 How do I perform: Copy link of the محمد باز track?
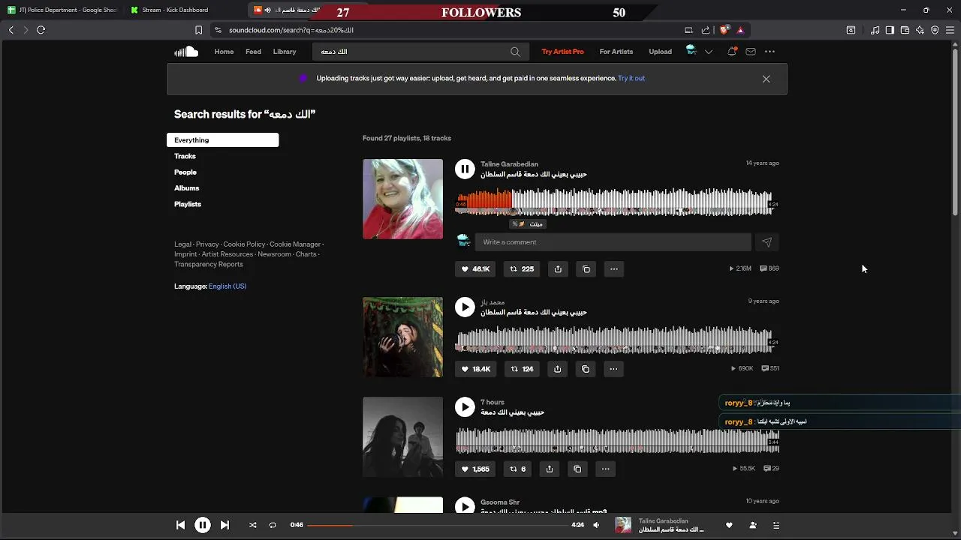point(586,369)
